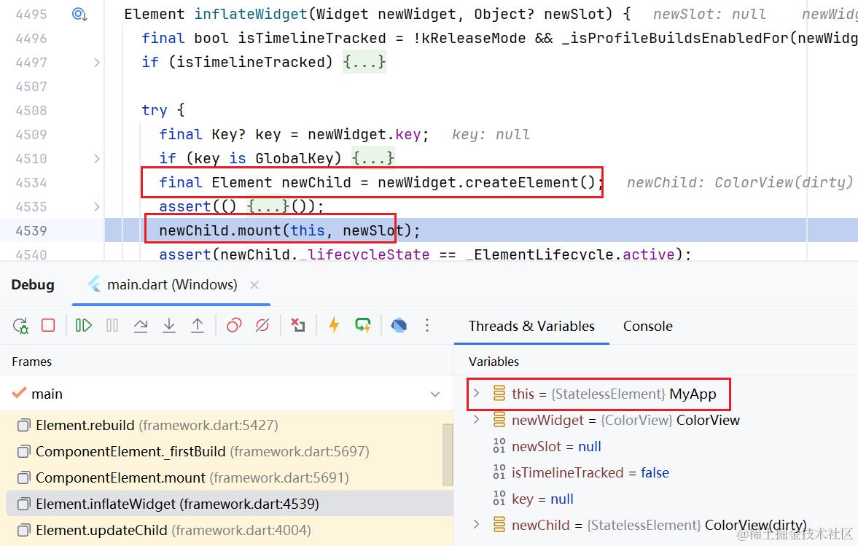Select Element.inflateWidget stack frame
This screenshot has width=858, height=546.
pos(230,504)
